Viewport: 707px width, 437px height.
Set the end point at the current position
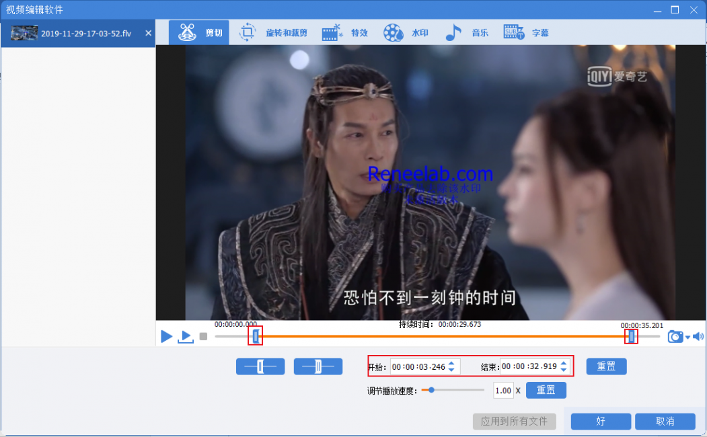click(x=318, y=366)
